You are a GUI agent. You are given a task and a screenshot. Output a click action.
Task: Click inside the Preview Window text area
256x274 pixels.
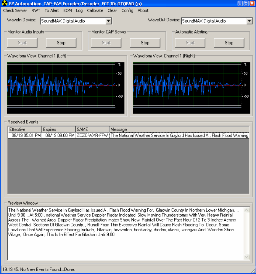tap(125, 233)
